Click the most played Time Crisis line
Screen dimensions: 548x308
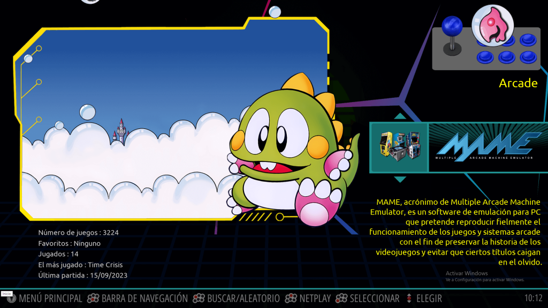80,265
